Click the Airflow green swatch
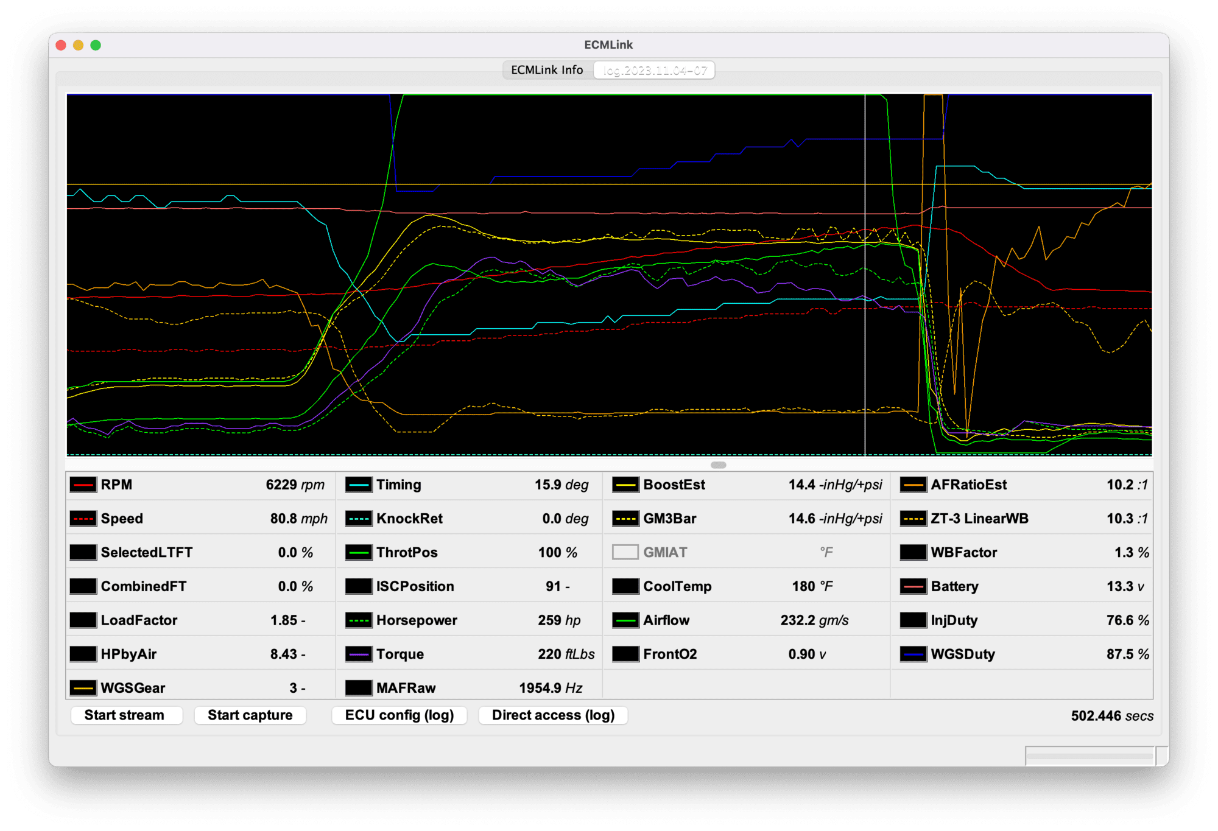The image size is (1218, 831). point(625,620)
